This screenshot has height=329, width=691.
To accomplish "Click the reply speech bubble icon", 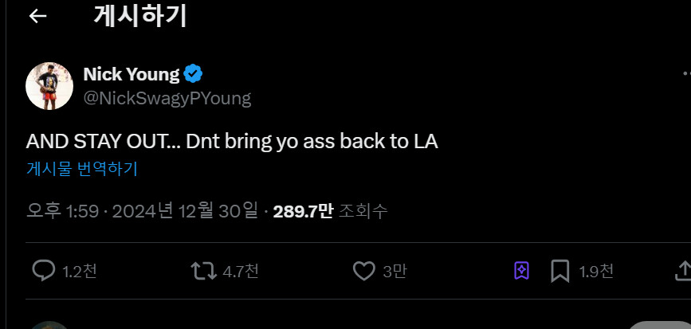I will click(43, 271).
